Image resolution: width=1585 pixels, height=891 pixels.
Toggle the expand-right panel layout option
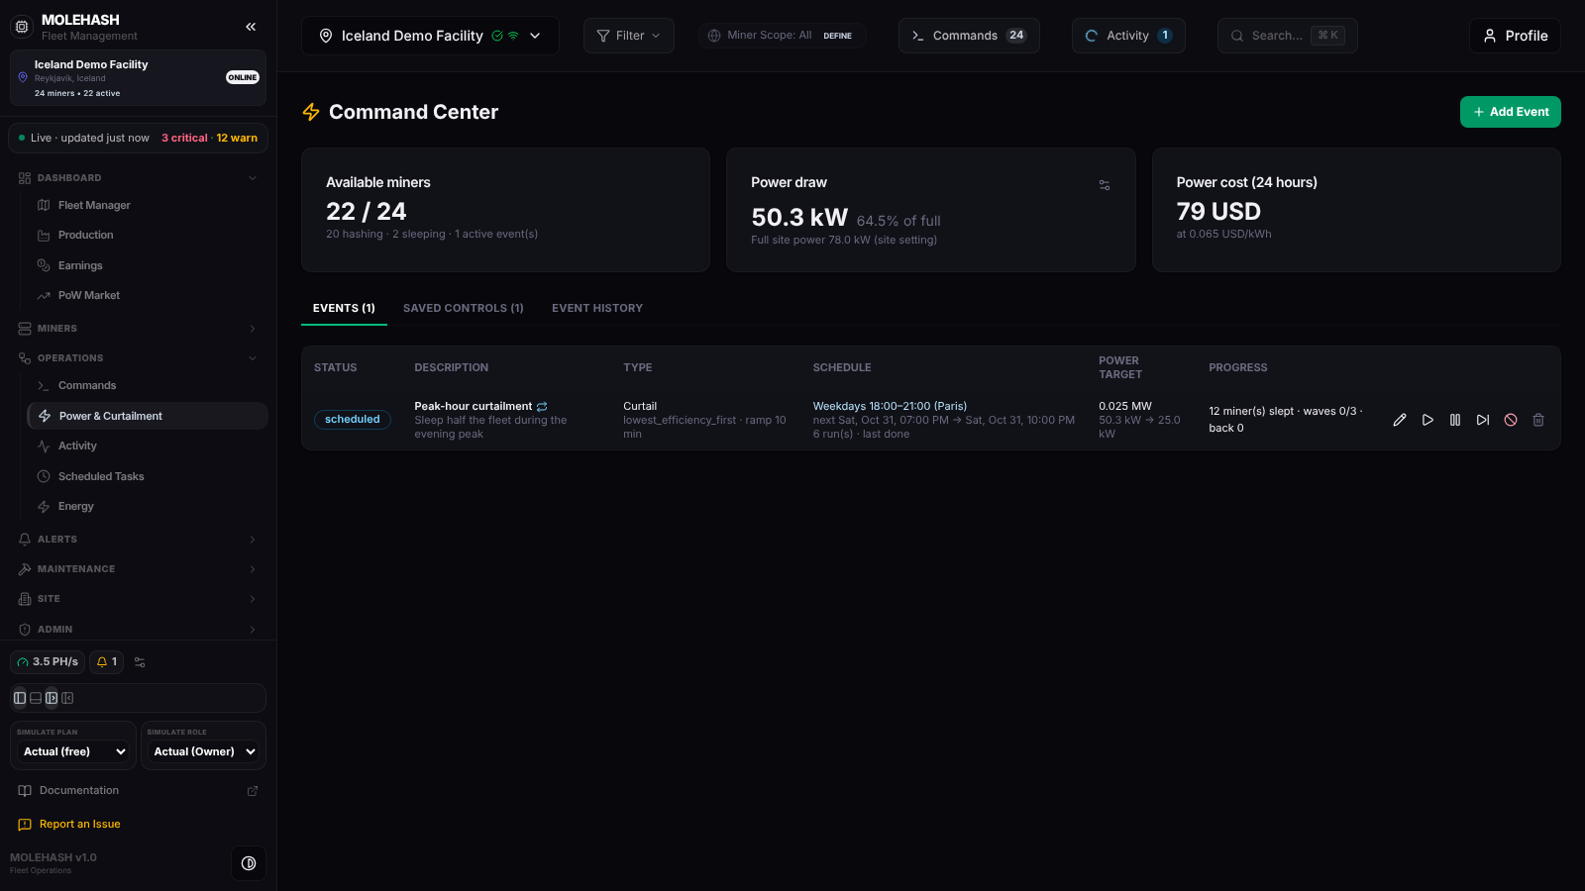tap(52, 698)
